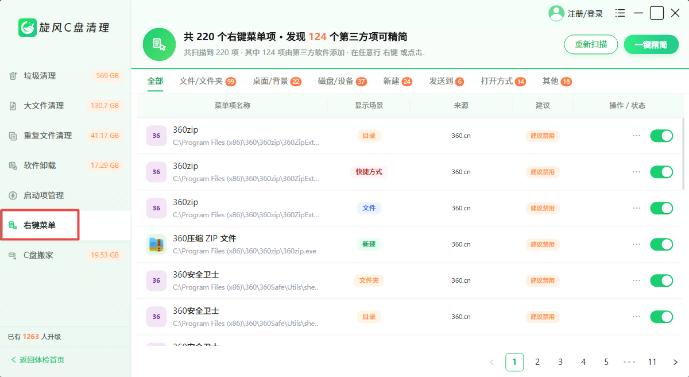Open more options for 360压缩 ZIP 文件 row

click(x=636, y=244)
